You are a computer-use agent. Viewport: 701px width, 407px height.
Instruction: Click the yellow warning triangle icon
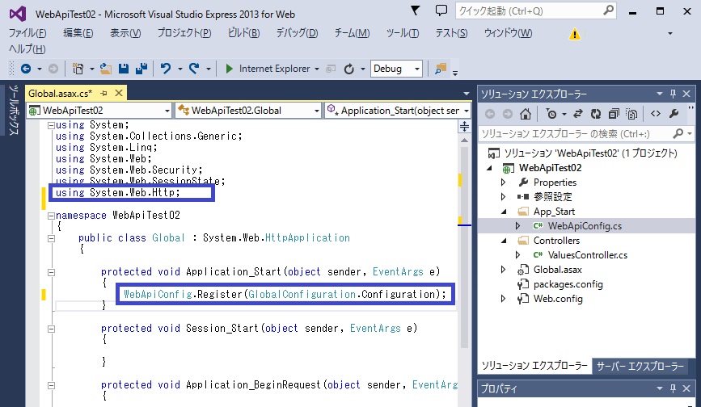coord(575,33)
